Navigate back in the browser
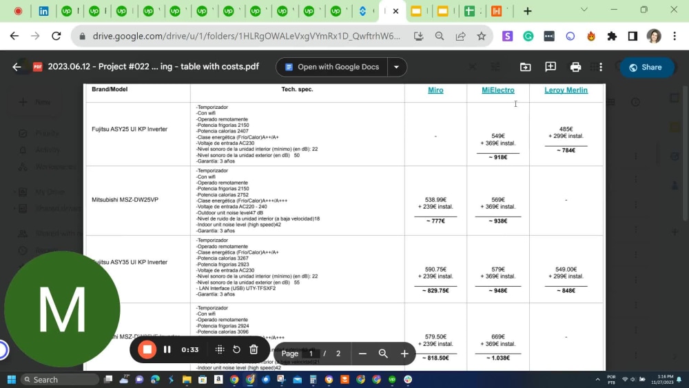This screenshot has width=689, height=388. click(14, 36)
